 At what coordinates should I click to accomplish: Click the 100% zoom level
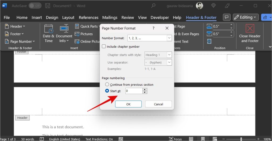(267, 139)
